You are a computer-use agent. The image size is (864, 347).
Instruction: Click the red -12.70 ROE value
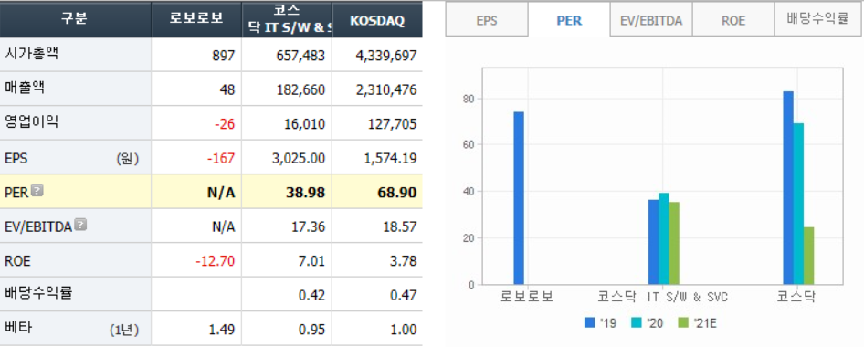tap(216, 261)
